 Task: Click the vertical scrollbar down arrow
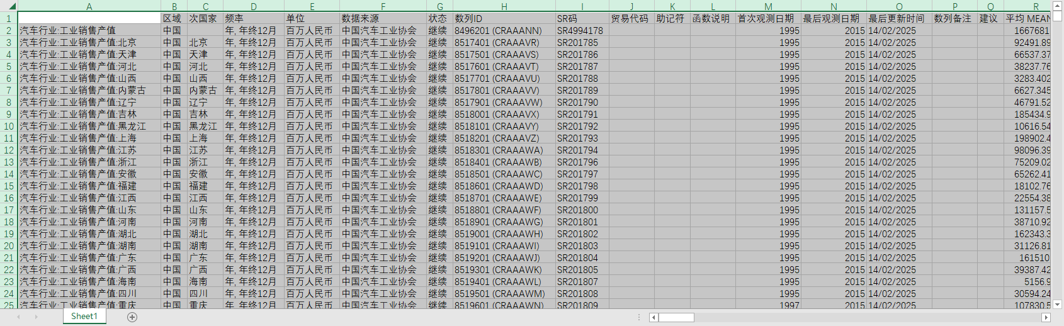point(1058,304)
